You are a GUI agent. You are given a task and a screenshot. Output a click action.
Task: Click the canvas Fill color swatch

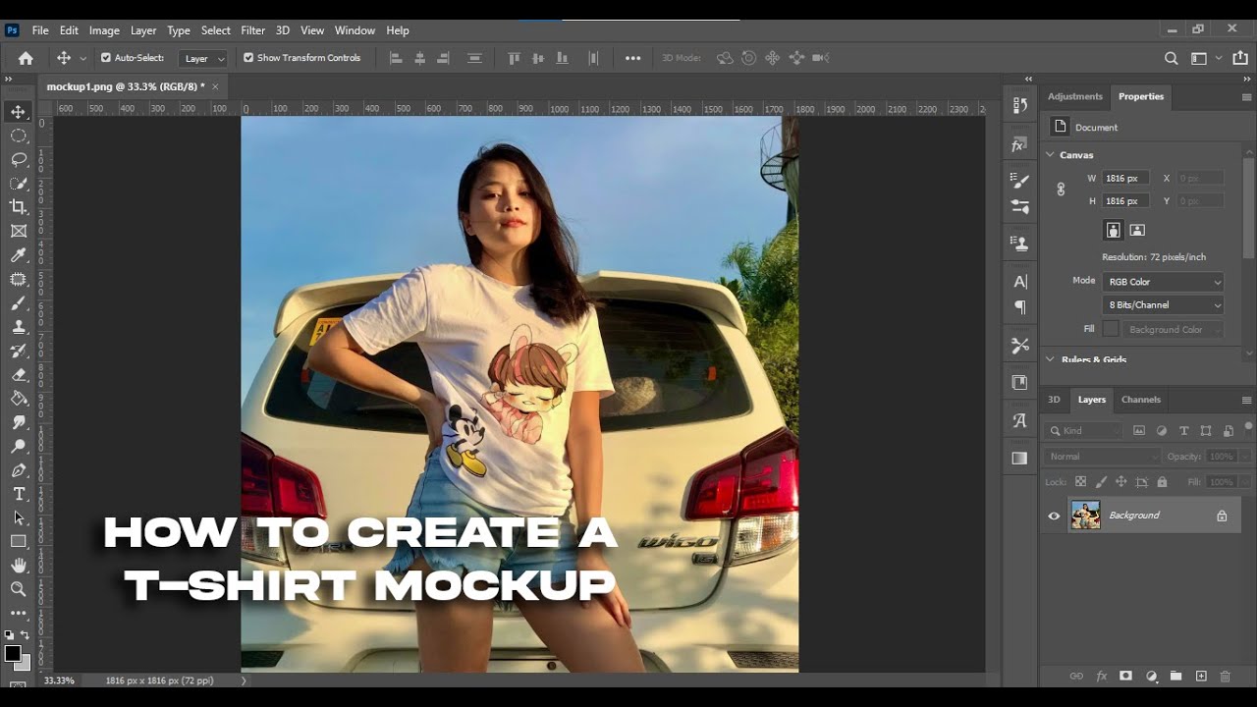coord(1111,329)
